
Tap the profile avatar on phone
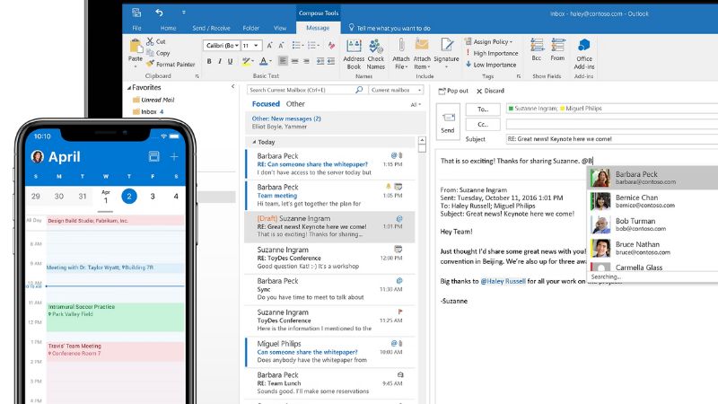pyautogui.click(x=37, y=156)
